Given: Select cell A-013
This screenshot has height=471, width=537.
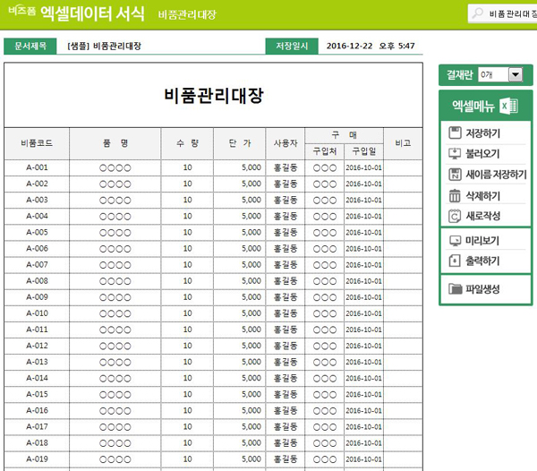Looking at the screenshot, I should tap(37, 362).
